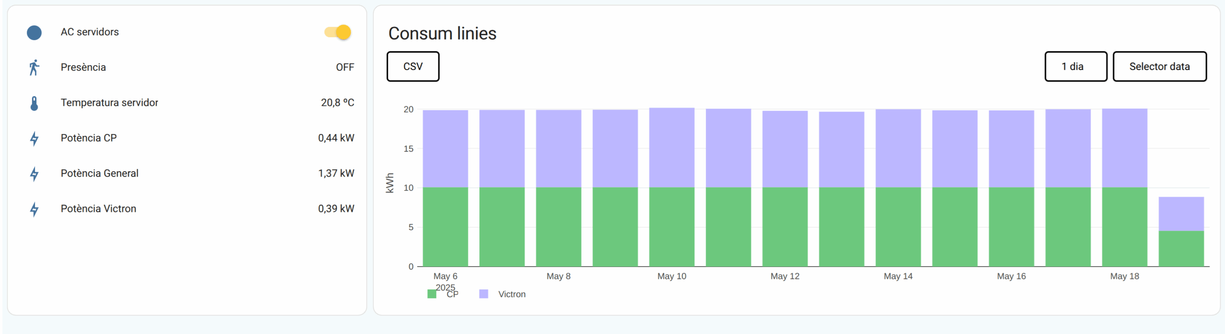Select the May 6 CP bar segment
The height and width of the screenshot is (334, 1225).
point(445,227)
